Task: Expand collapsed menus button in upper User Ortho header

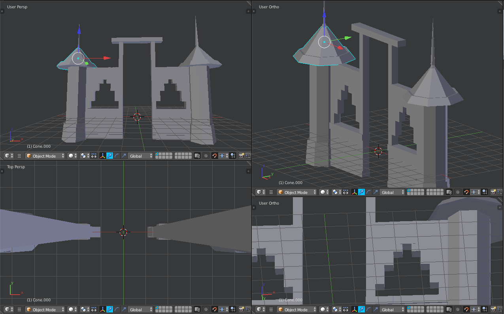Action: pos(271,192)
